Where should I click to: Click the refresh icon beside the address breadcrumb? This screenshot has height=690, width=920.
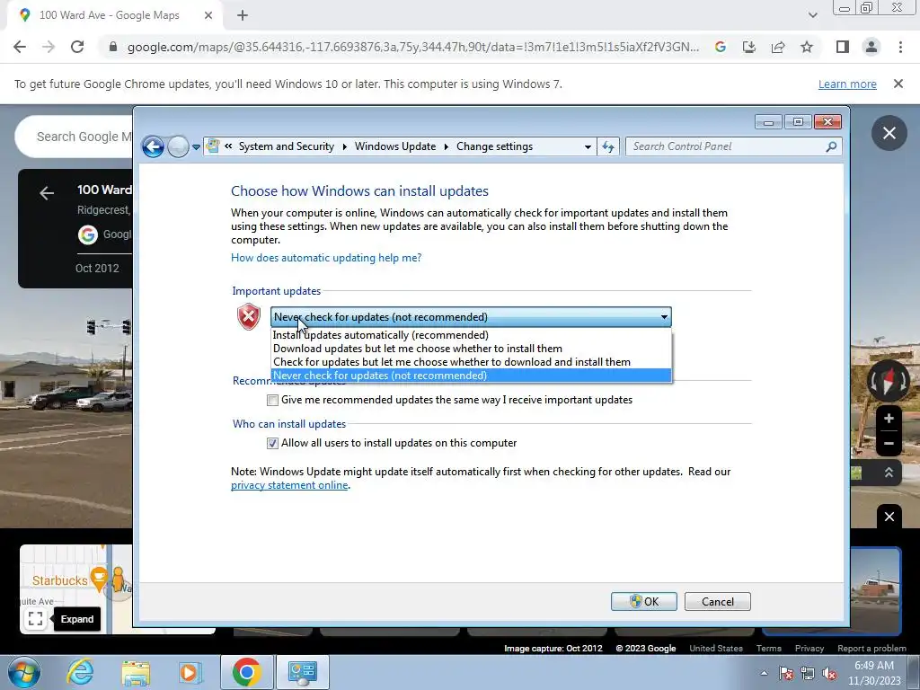pos(608,146)
